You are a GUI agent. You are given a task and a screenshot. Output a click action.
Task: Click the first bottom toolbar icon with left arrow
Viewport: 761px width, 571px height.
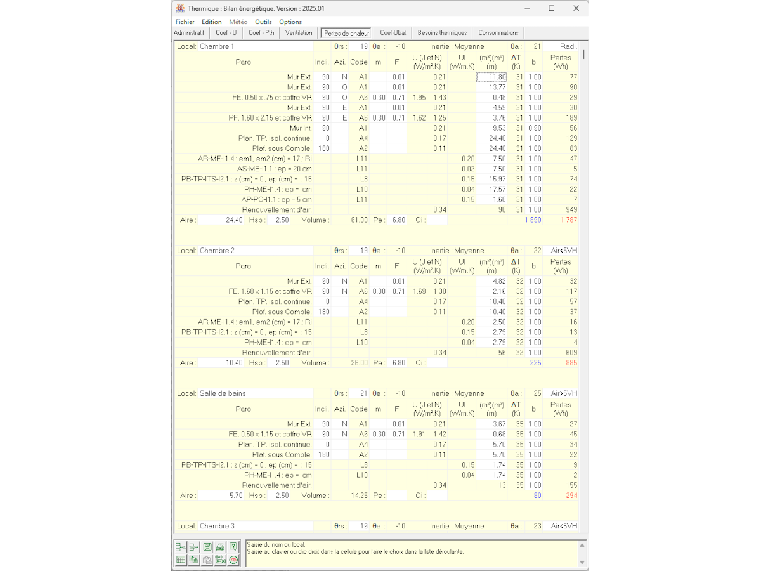[x=181, y=547]
